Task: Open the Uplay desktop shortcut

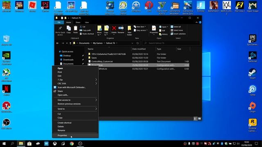Action: pos(253,90)
